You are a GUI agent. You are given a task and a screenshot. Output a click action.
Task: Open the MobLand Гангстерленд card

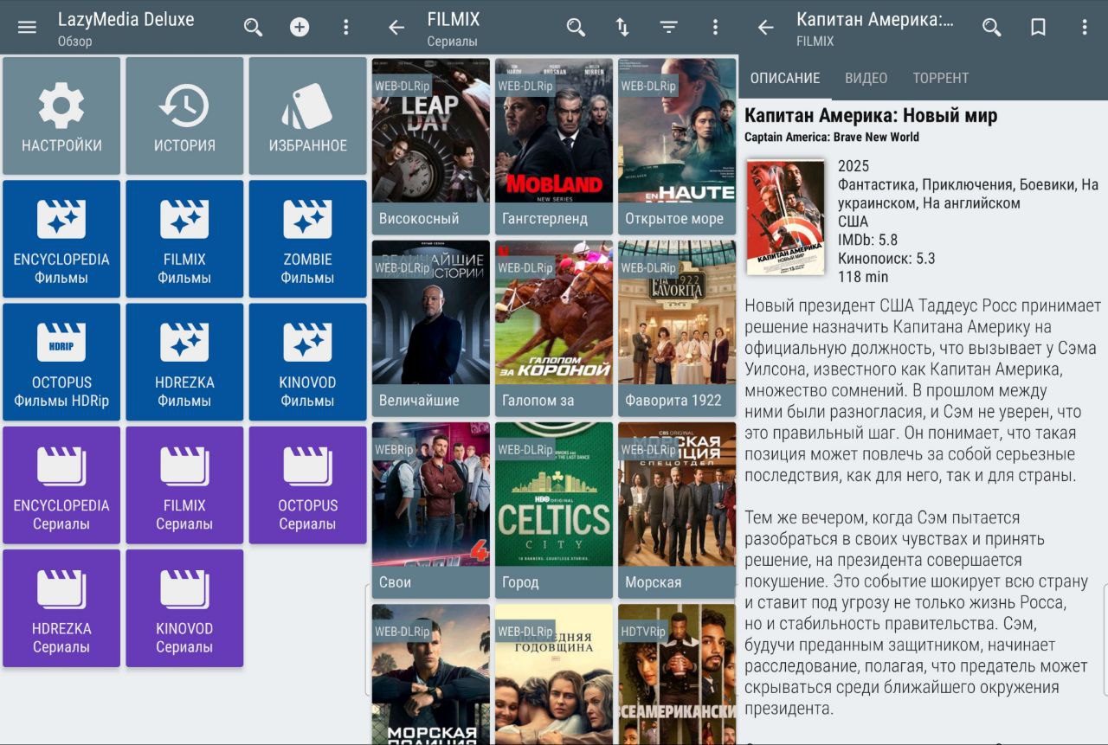pos(554,146)
